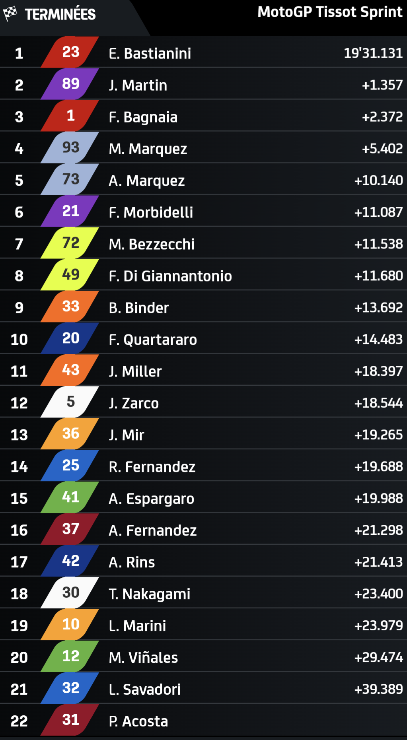Click M. Viñales gap time +29.474
This screenshot has width=407, height=740.
pyautogui.click(x=378, y=657)
